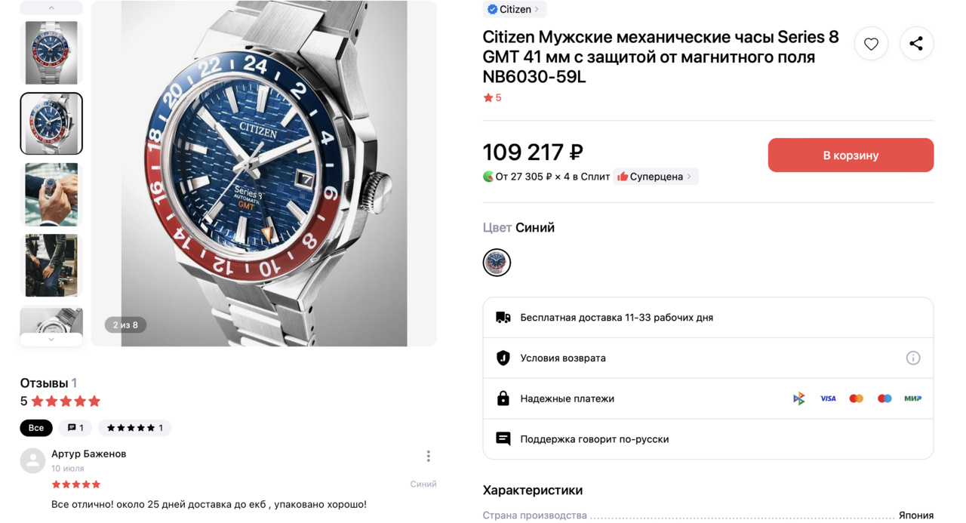Viewport: 966px width, 523px height.
Task: Click the chat icon for Russian support
Action: point(503,438)
